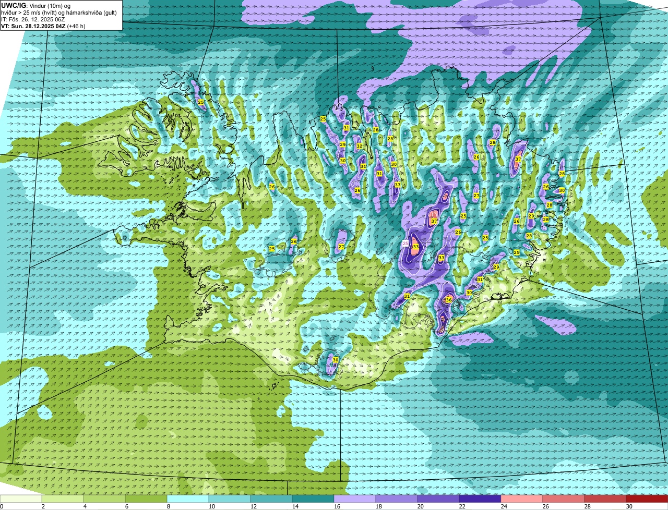Viewport: 668px width, 510px height.
Task: Click the light lavender 16–18 legend segment
Action: click(355, 499)
